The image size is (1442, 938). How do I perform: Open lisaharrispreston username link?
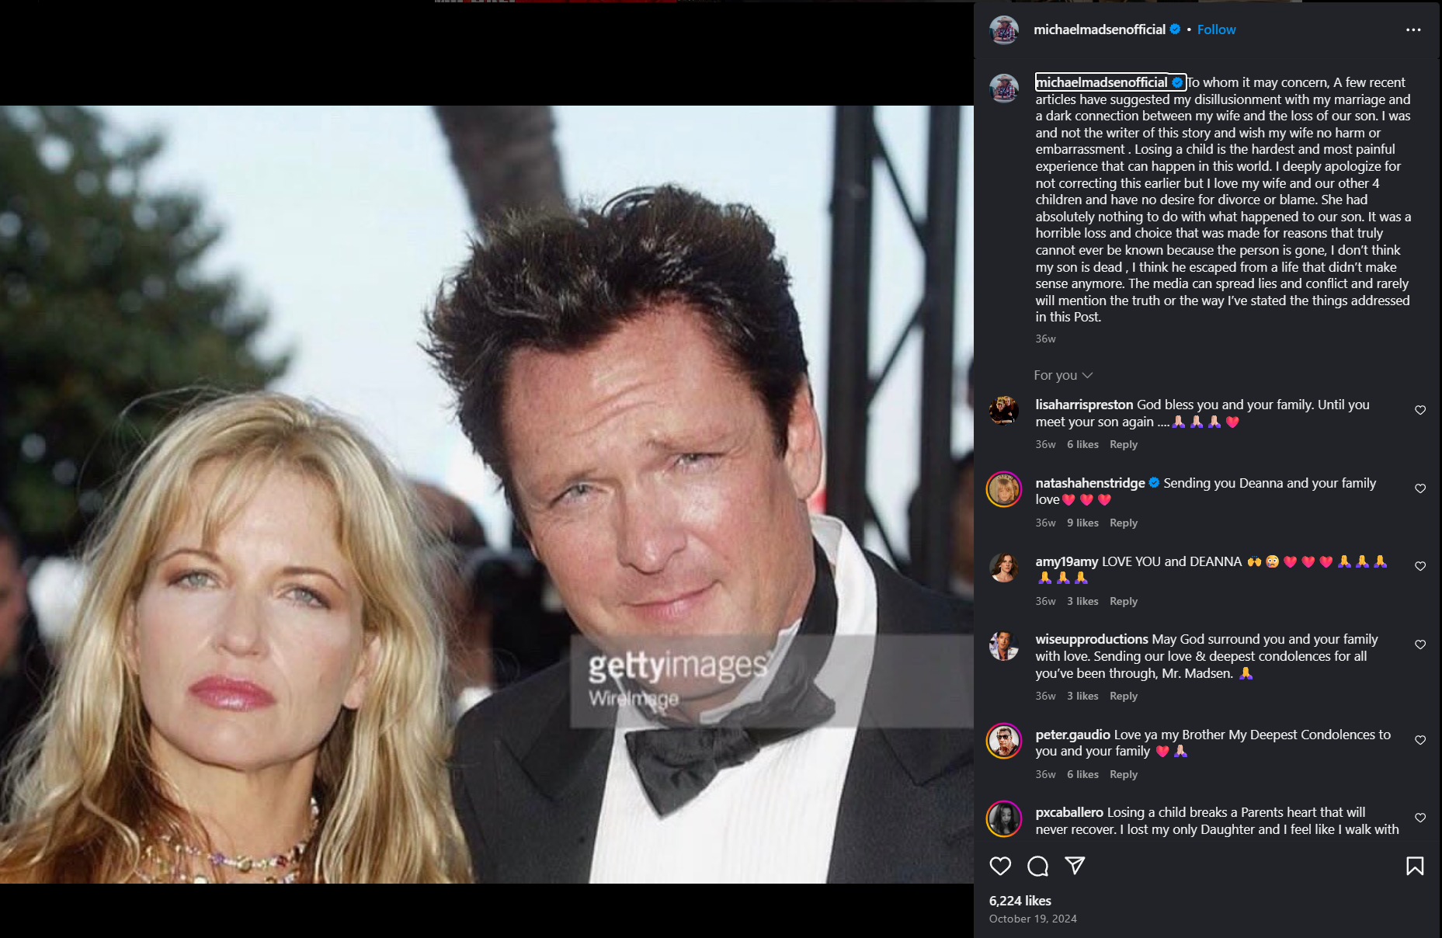click(1084, 405)
